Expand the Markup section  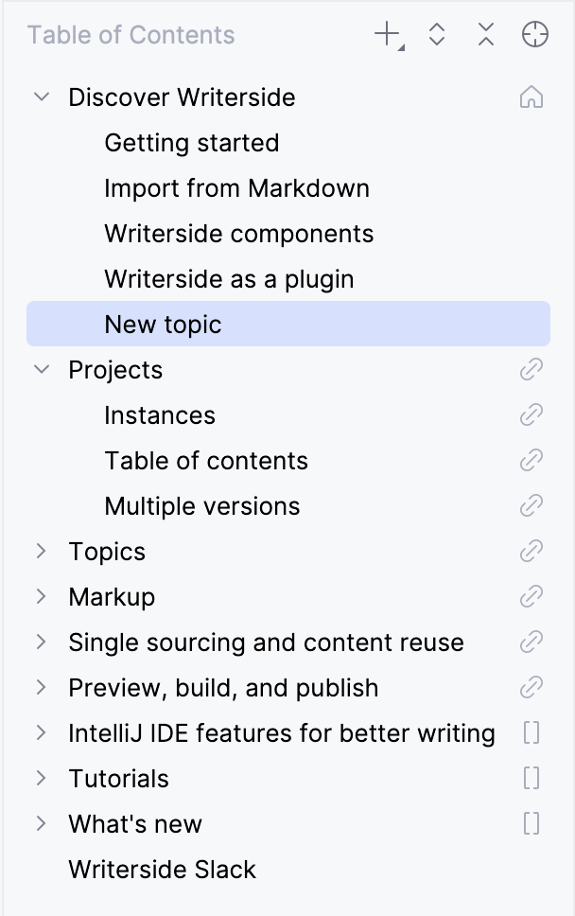(x=40, y=596)
